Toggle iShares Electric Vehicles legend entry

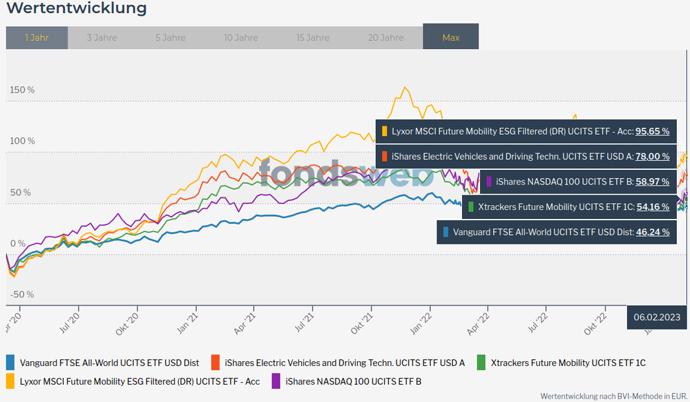345,362
